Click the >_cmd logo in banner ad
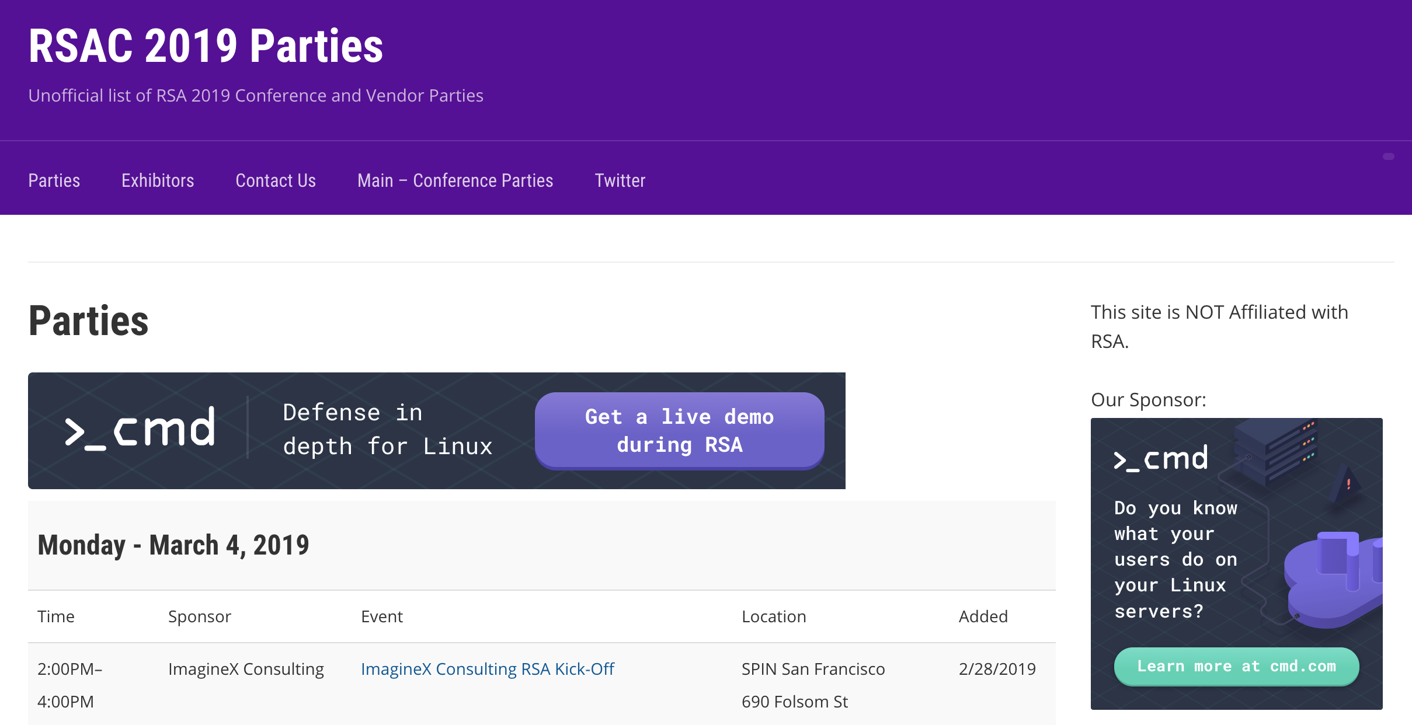The image size is (1412, 725). click(x=140, y=429)
